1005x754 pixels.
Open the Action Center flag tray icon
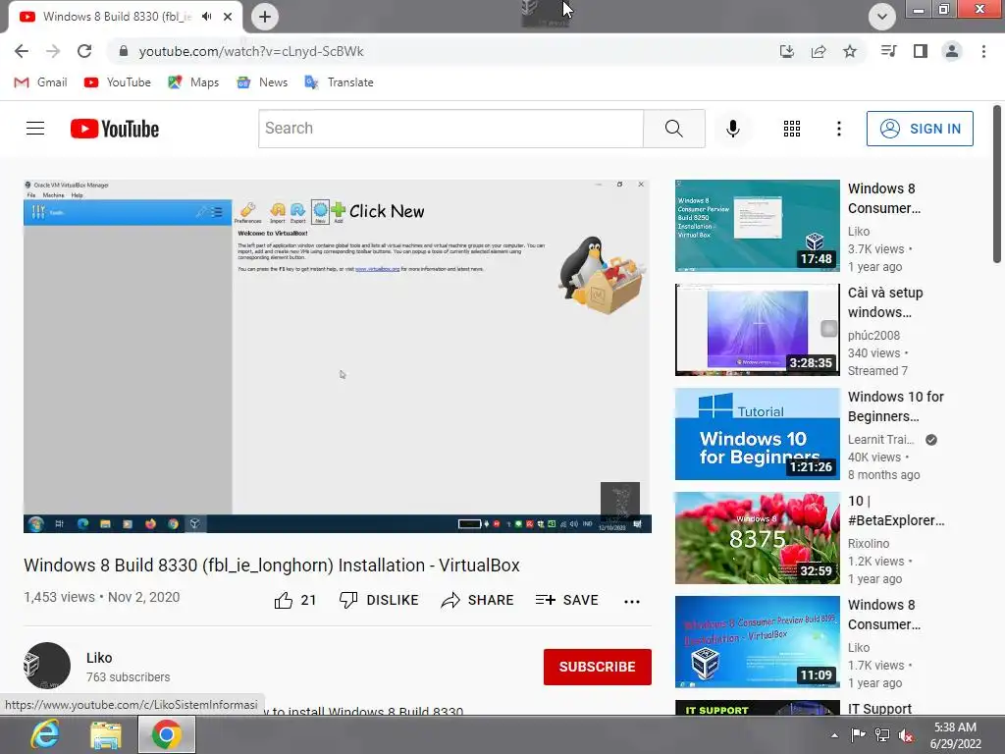pos(858,735)
